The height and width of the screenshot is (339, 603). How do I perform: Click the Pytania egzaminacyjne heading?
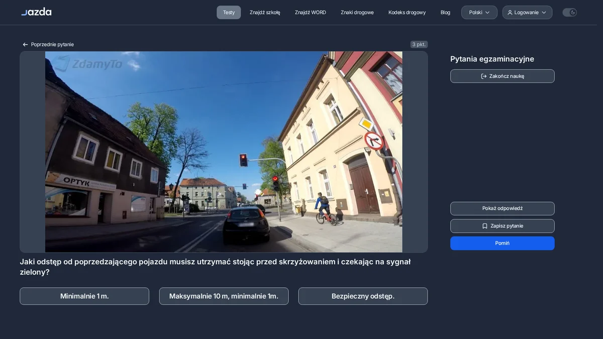click(x=492, y=59)
